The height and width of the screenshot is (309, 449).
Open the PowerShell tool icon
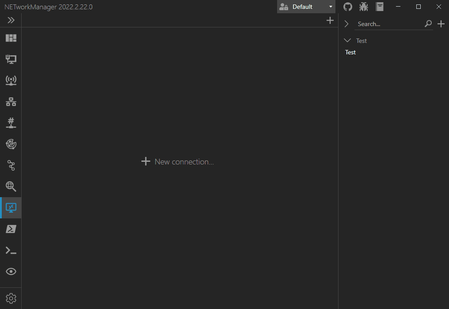[11, 229]
